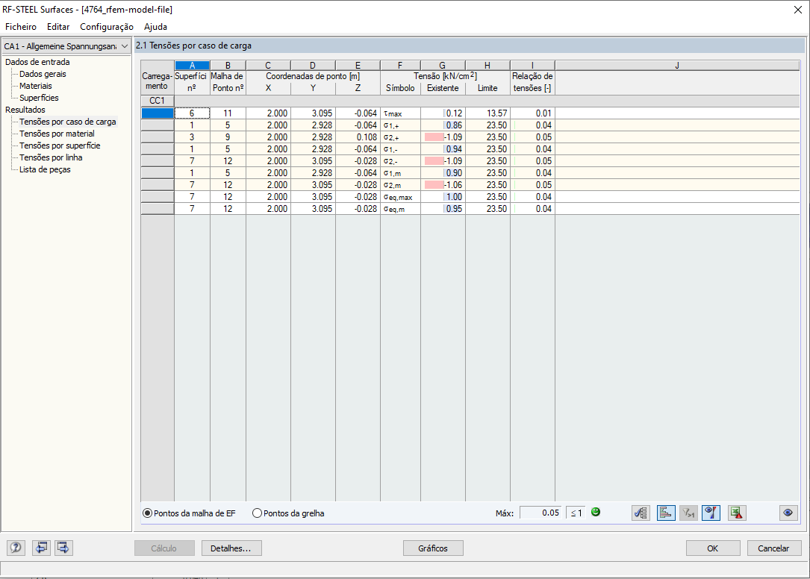Go to previous module window (left arrow)

point(41,548)
